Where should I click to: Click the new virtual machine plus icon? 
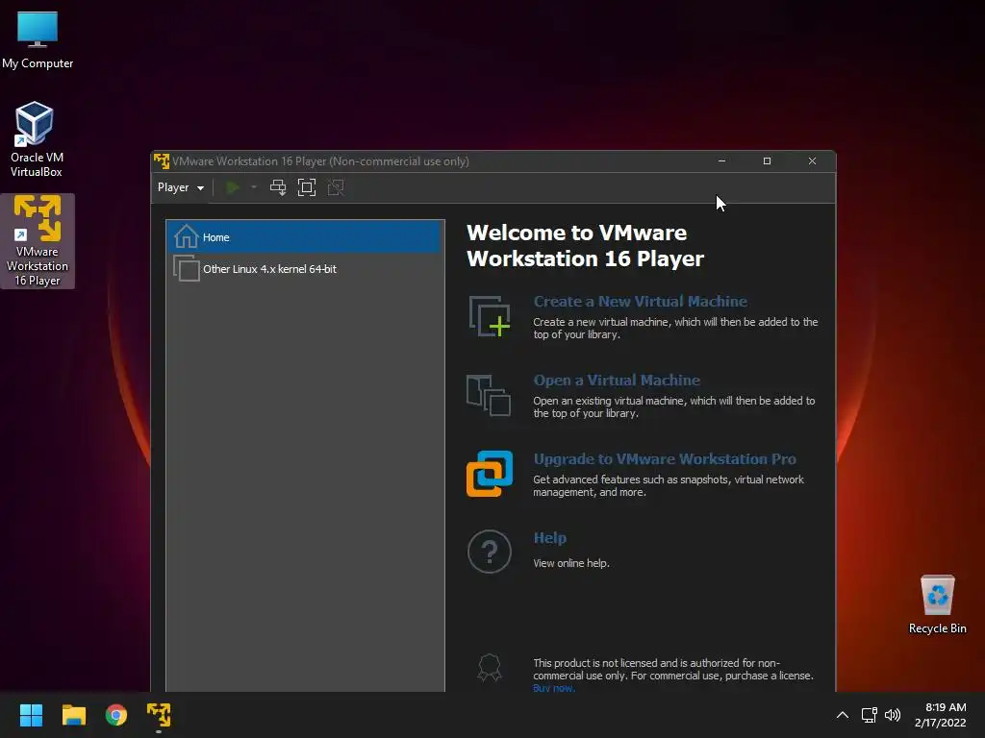(490, 316)
